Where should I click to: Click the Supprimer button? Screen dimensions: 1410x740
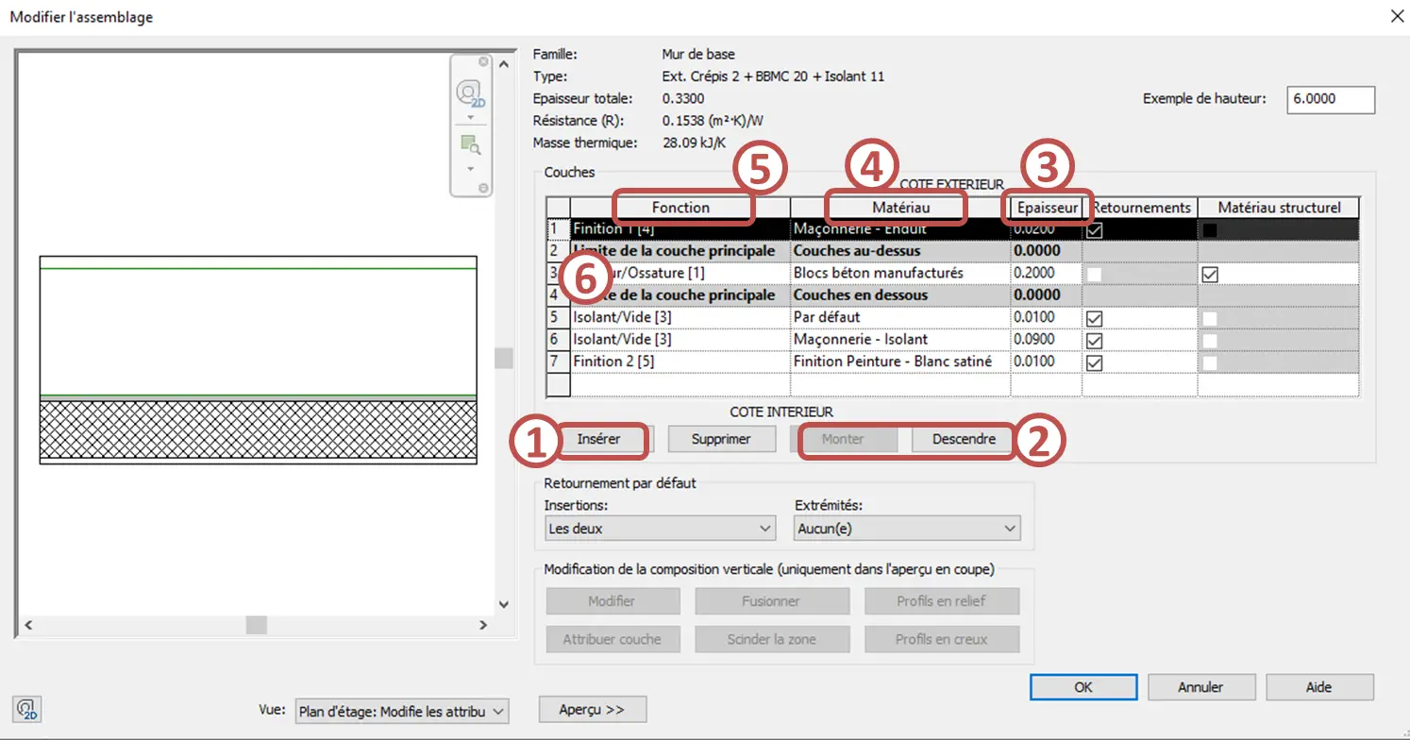tap(721, 439)
